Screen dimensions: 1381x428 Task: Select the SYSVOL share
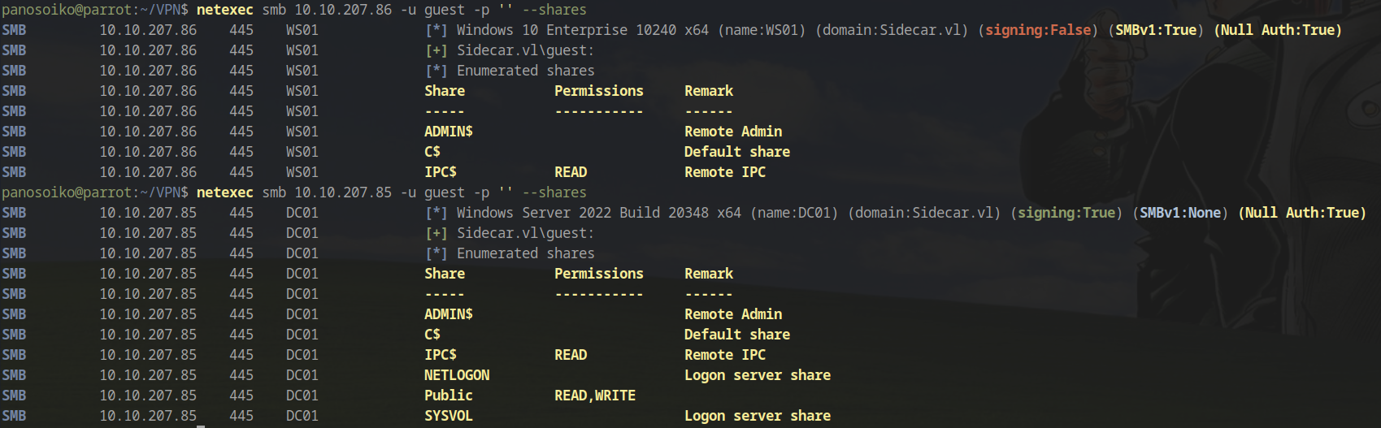click(x=449, y=416)
